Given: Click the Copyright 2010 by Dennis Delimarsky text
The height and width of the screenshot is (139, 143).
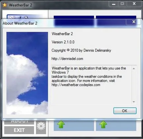Looking at the screenshot, I should click(x=81, y=50).
